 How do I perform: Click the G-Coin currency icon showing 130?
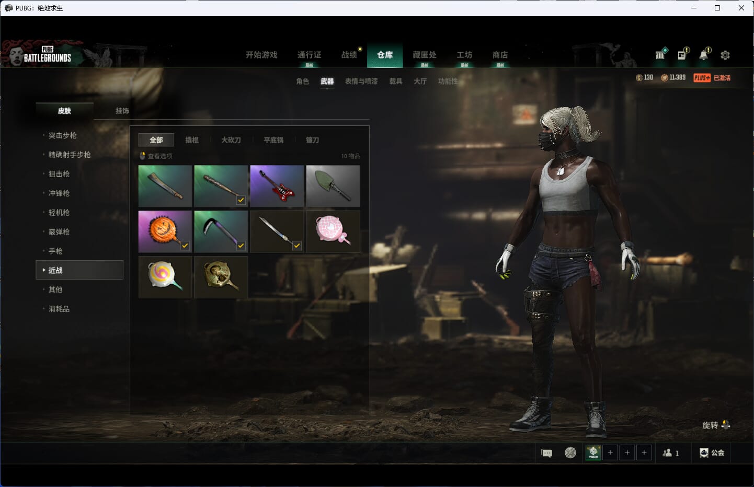(x=638, y=78)
